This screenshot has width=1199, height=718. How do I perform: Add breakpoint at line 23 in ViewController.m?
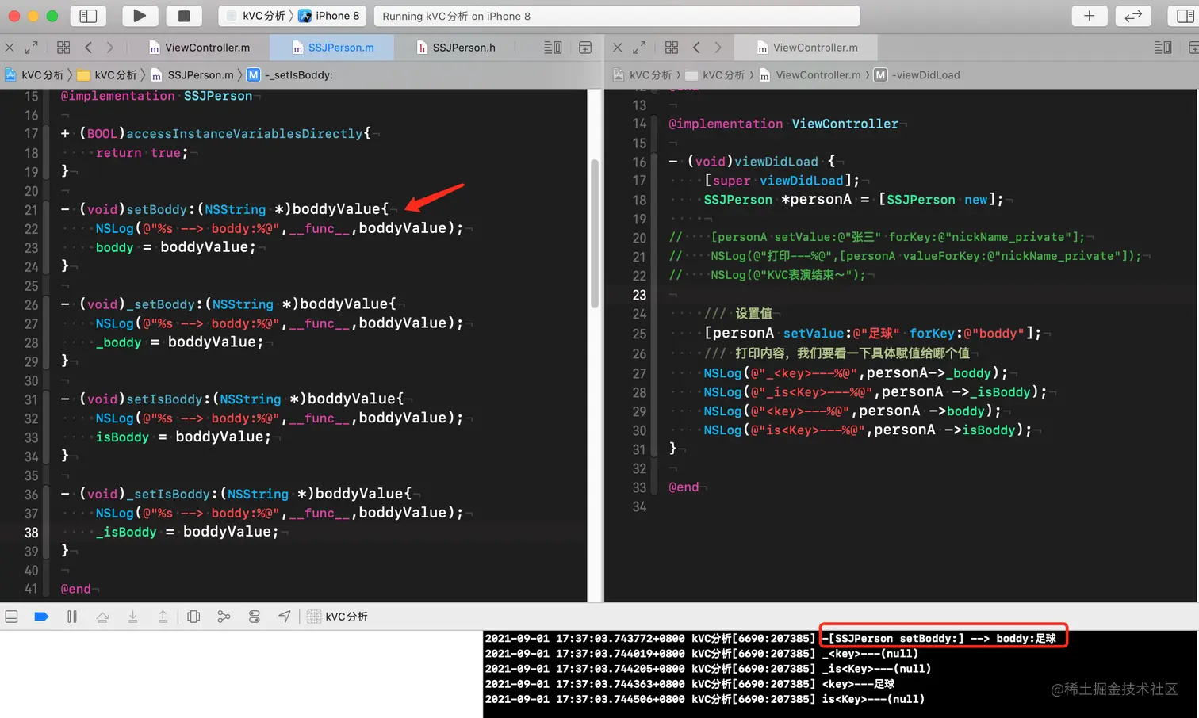[639, 295]
